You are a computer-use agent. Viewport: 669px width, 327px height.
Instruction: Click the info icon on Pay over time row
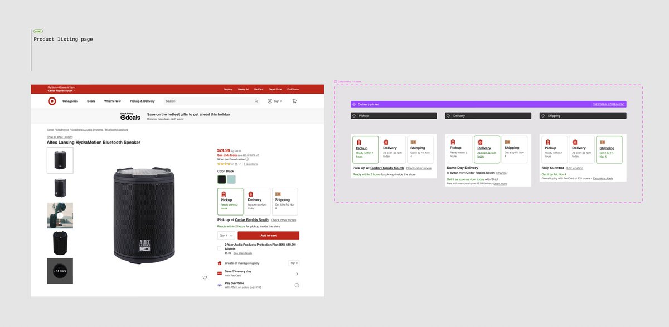click(x=297, y=285)
